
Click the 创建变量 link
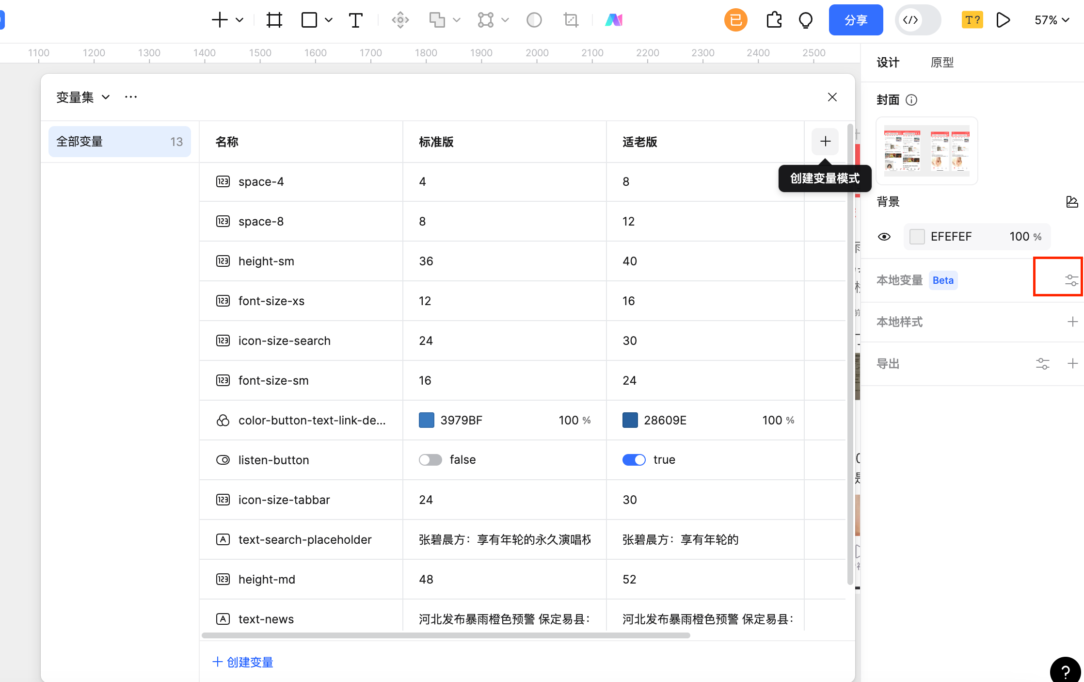pyautogui.click(x=243, y=662)
